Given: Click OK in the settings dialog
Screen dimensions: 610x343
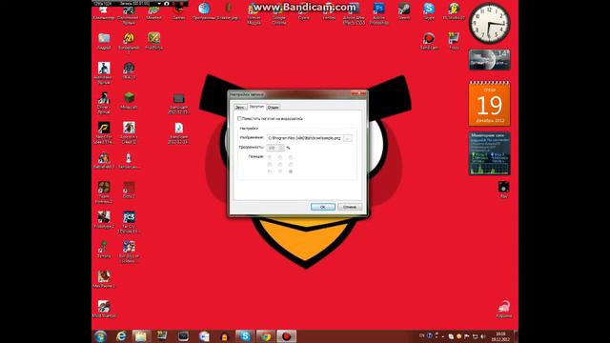Looking at the screenshot, I should pos(323,207).
